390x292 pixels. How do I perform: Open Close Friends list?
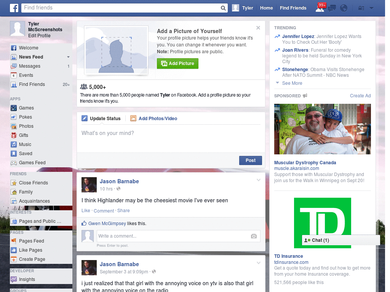pyautogui.click(x=41, y=183)
